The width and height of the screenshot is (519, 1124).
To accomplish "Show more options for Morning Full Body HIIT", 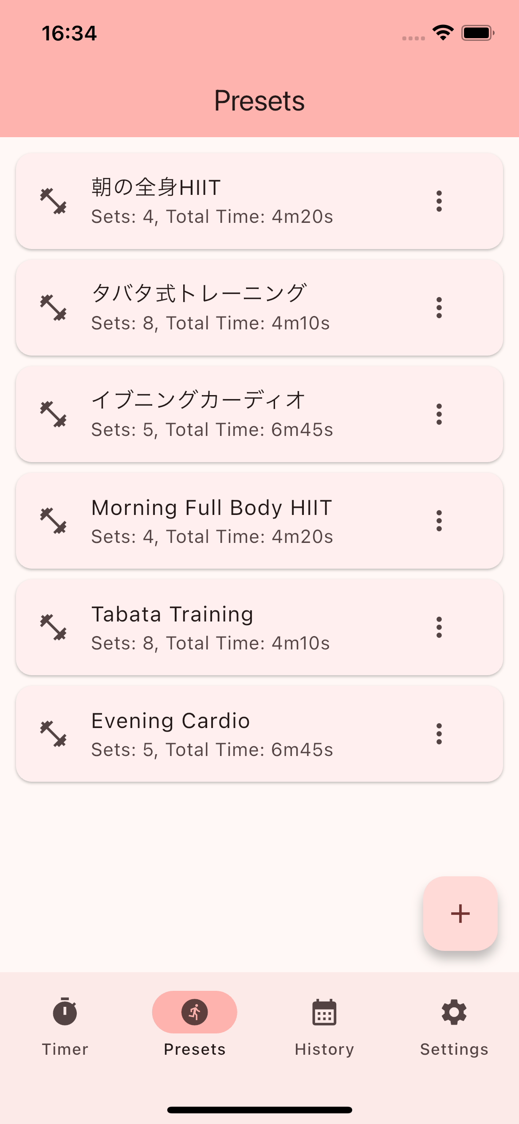I will 439,521.
